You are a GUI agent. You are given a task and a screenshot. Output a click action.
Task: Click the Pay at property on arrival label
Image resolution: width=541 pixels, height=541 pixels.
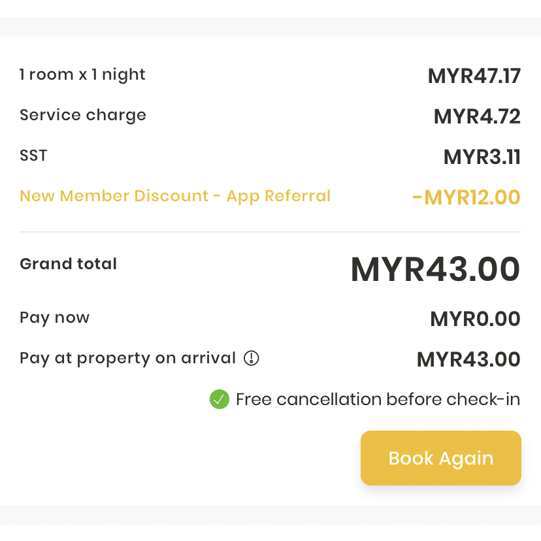pos(127,358)
